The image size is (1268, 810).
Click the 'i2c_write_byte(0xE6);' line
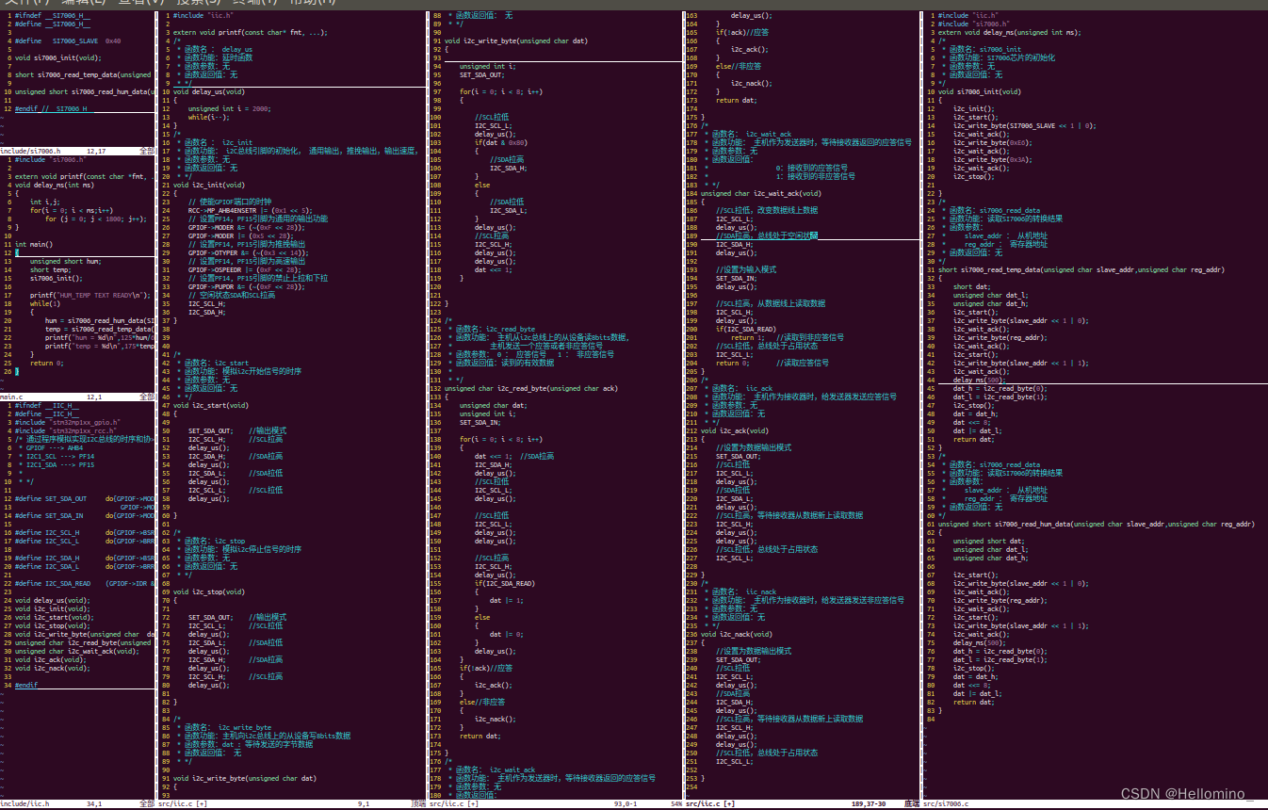tap(993, 142)
